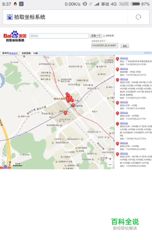
Task: Click the Baidu paw favicon beside page title
Action: coord(10,17)
